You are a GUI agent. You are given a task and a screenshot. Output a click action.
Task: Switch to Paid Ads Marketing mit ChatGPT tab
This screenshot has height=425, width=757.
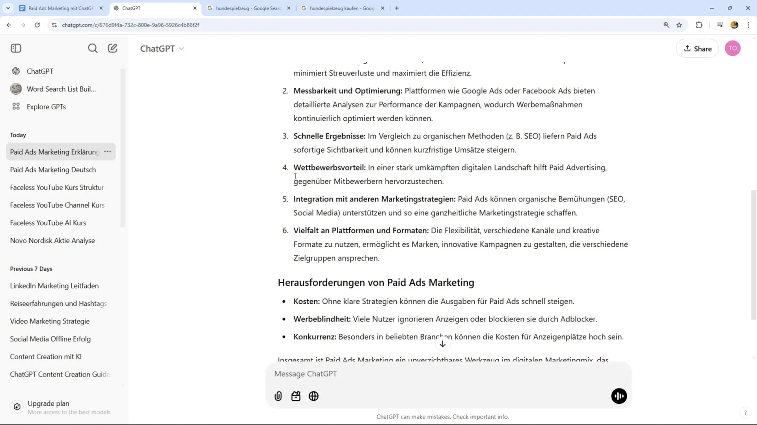click(x=61, y=8)
